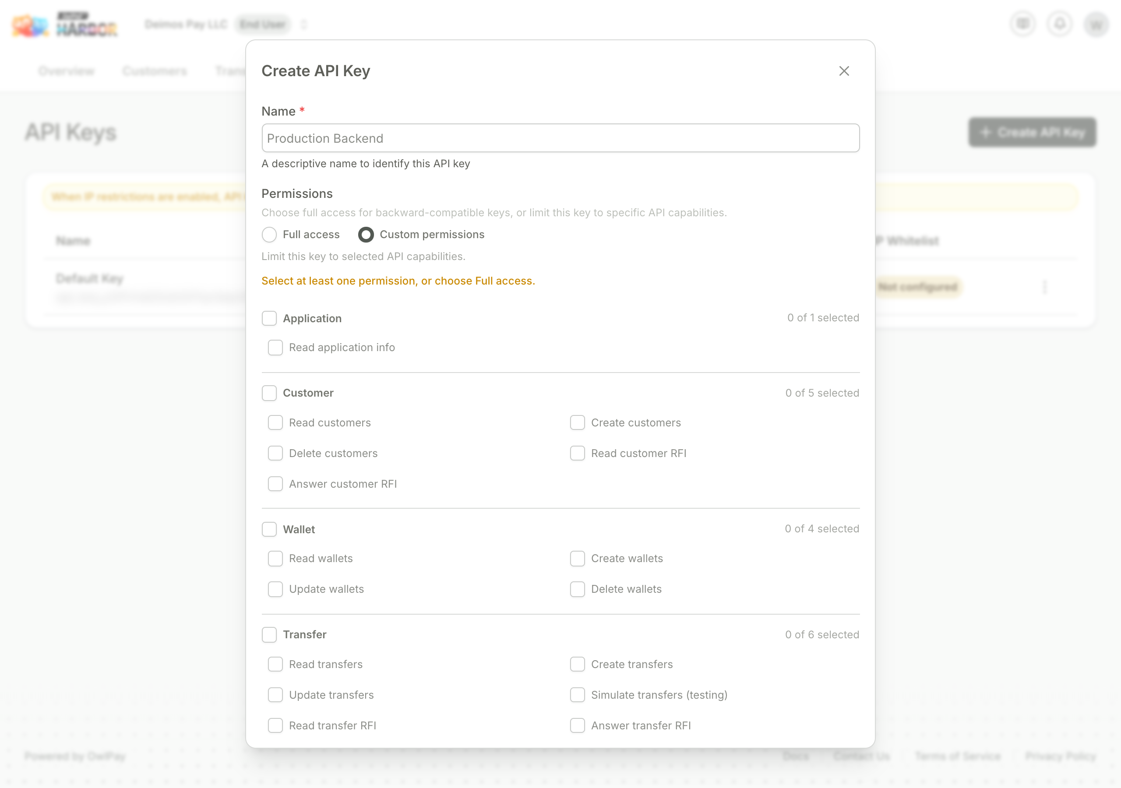Go to the Customers tab
The image size is (1121, 788).
[x=155, y=71]
